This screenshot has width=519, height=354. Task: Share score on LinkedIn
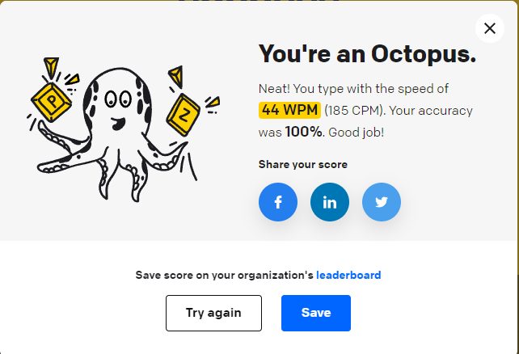[x=330, y=202]
